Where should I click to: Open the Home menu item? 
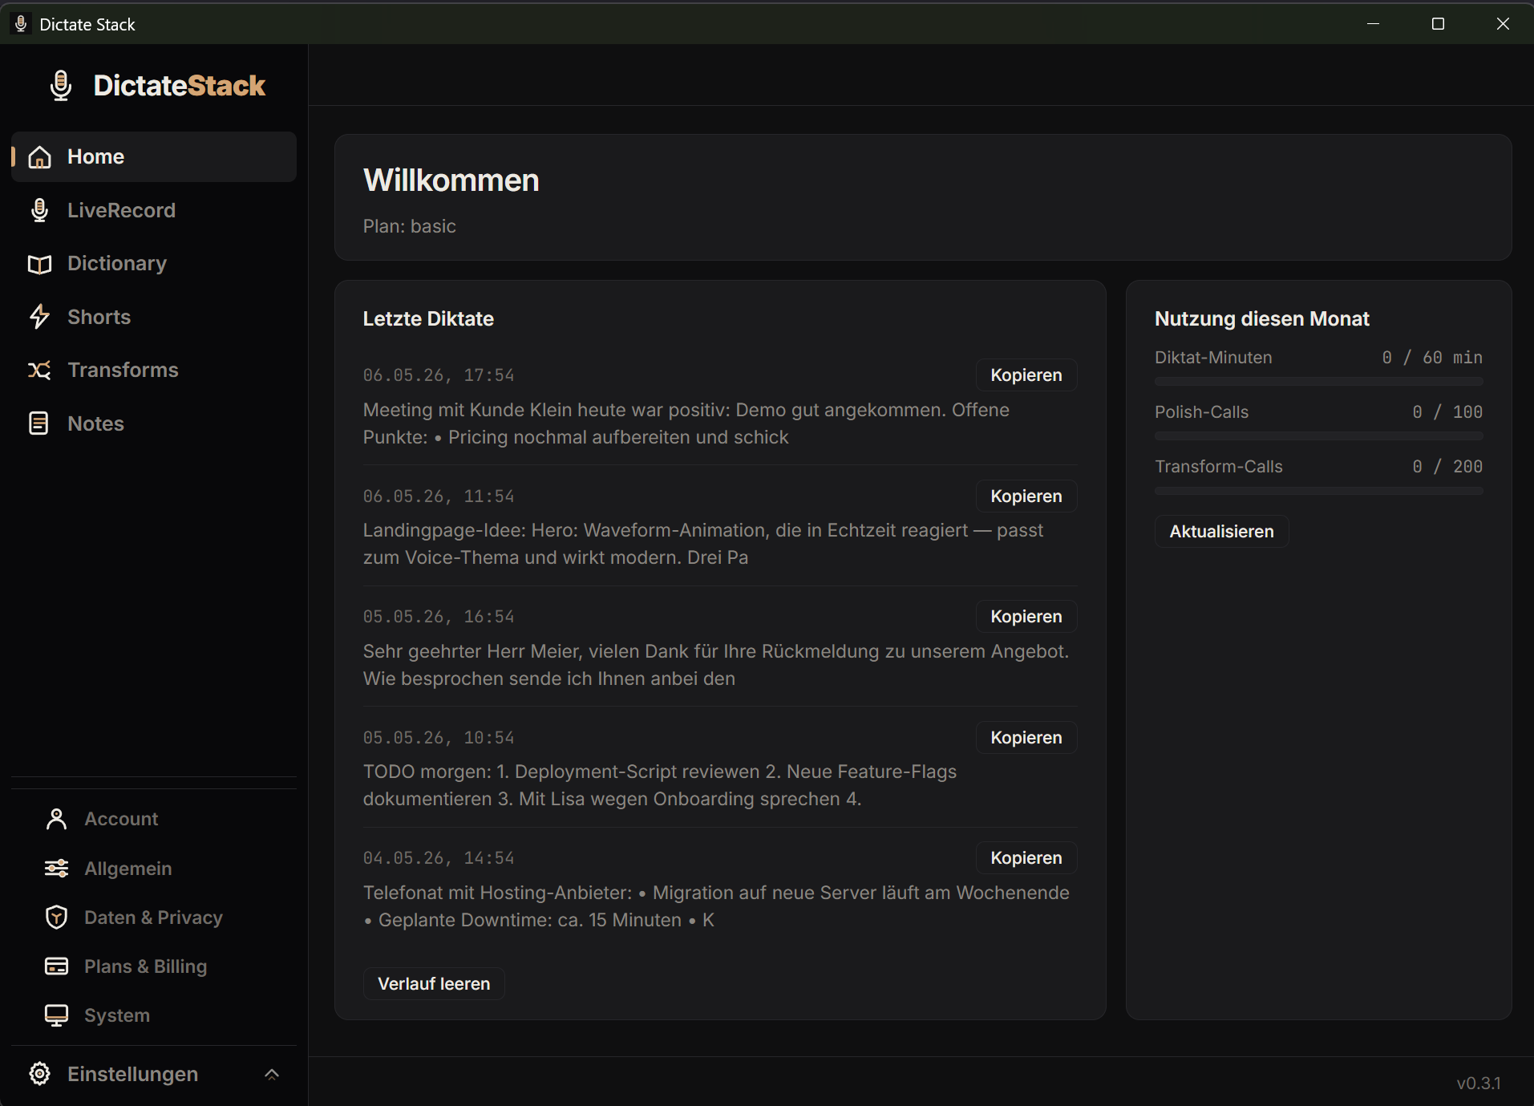[154, 157]
